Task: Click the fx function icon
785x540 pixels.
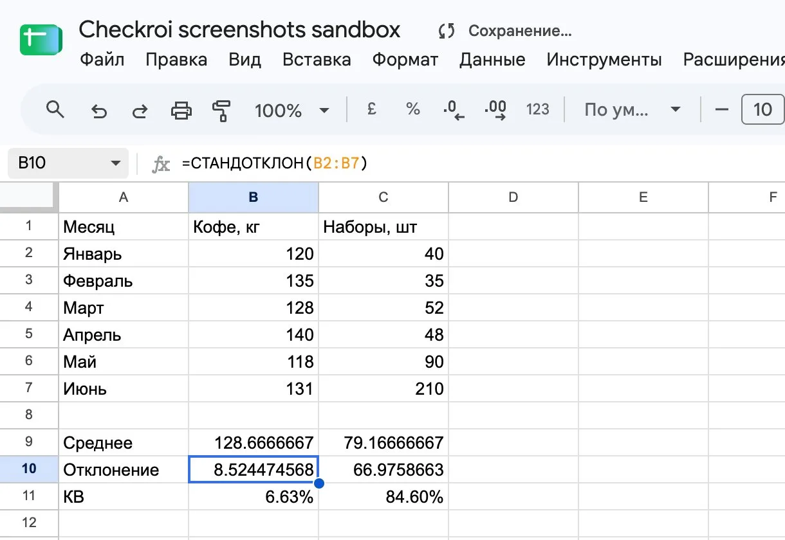Action: (x=160, y=164)
